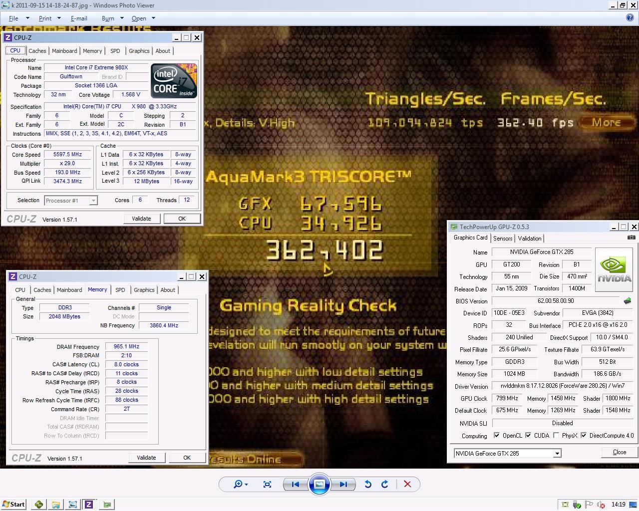
Task: Open About tab in top CPU-Z window
Action: (163, 51)
